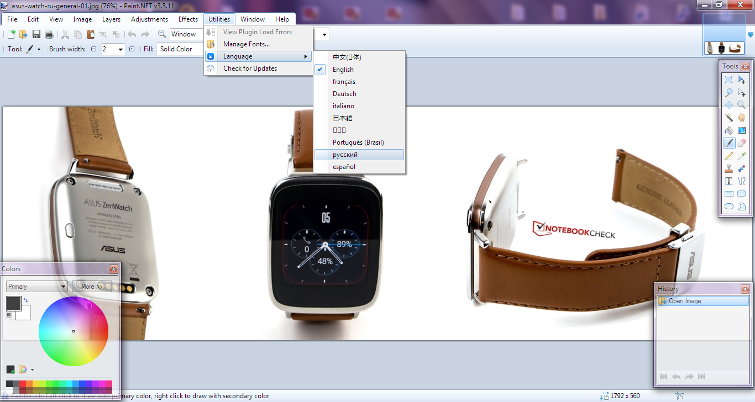The image size is (755, 402).
Task: Choose the Lasso Select tool
Action: pos(729,92)
